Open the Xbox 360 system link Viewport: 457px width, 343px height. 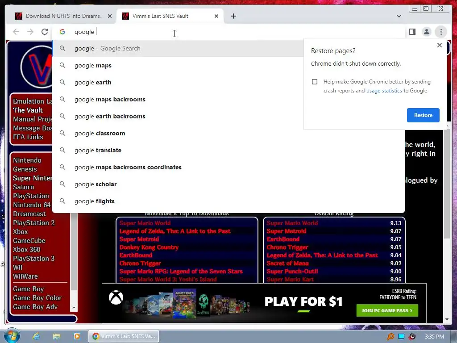[26, 250]
